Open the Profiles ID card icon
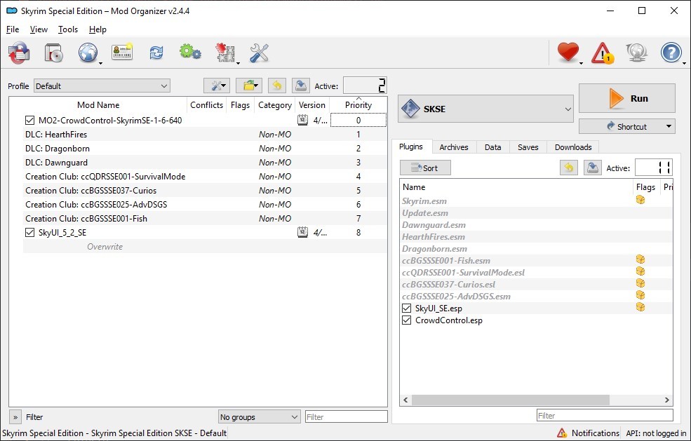This screenshot has width=691, height=441. tap(122, 52)
